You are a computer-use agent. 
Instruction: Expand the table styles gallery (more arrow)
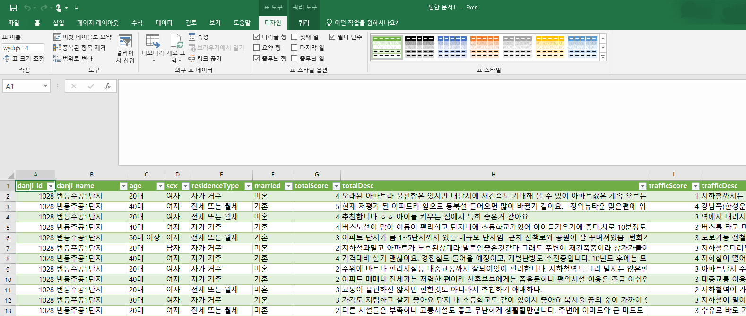(603, 57)
